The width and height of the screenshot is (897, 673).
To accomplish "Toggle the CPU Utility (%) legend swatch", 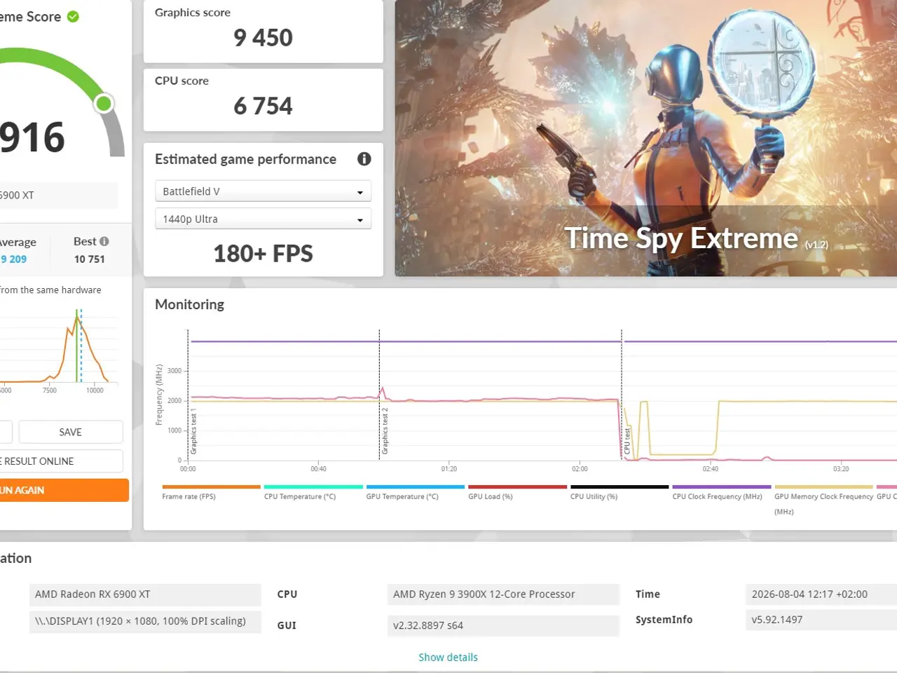I will coord(619,487).
